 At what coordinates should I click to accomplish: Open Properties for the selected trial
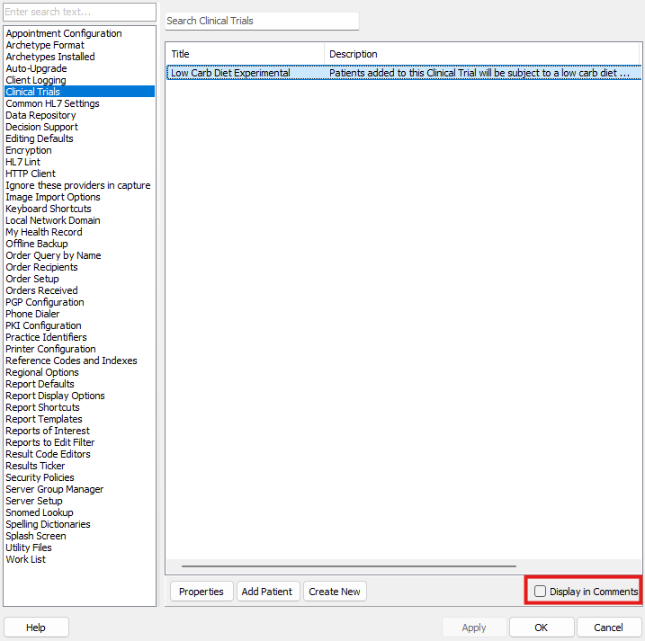click(x=201, y=592)
